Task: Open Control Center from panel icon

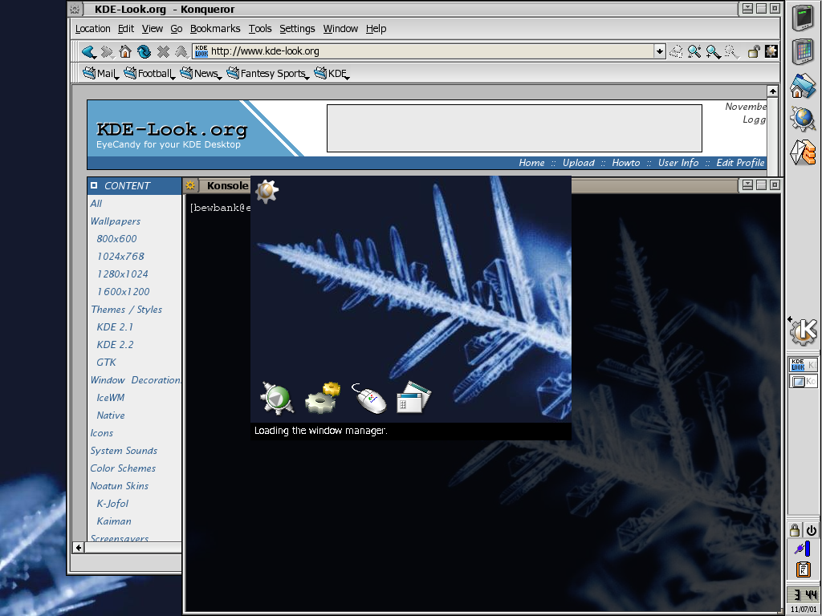Action: click(x=803, y=51)
